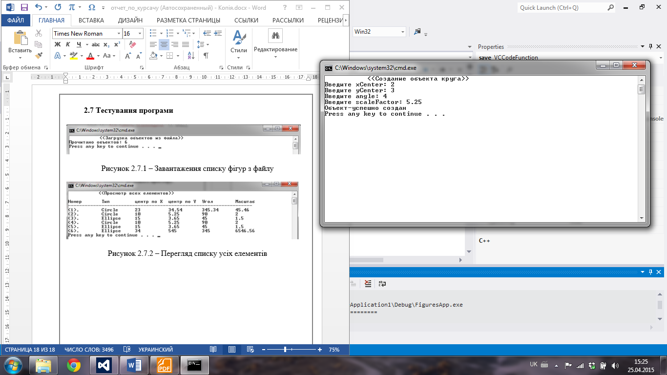Image resolution: width=667 pixels, height=375 pixels.
Task: Open the Times New Roman font dropdown
Action: pos(119,33)
